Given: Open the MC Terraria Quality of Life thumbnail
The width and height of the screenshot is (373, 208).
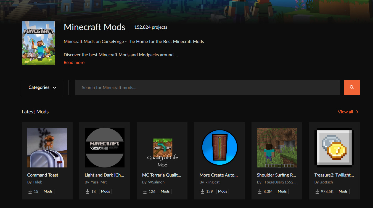Looking at the screenshot, I should click(162, 148).
